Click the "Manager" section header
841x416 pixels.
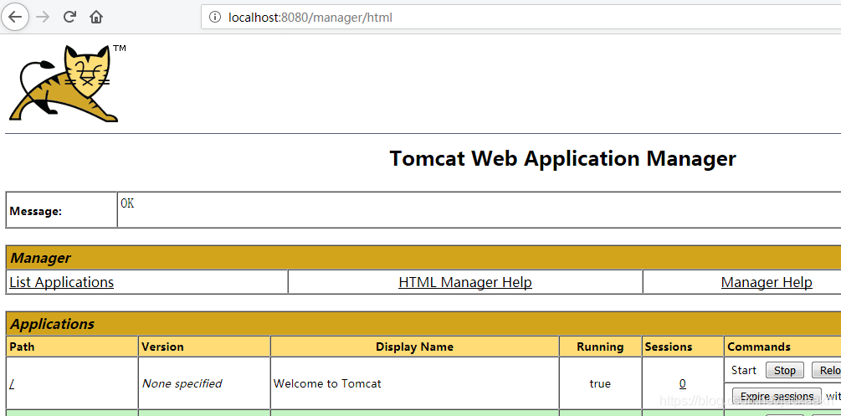423,258
